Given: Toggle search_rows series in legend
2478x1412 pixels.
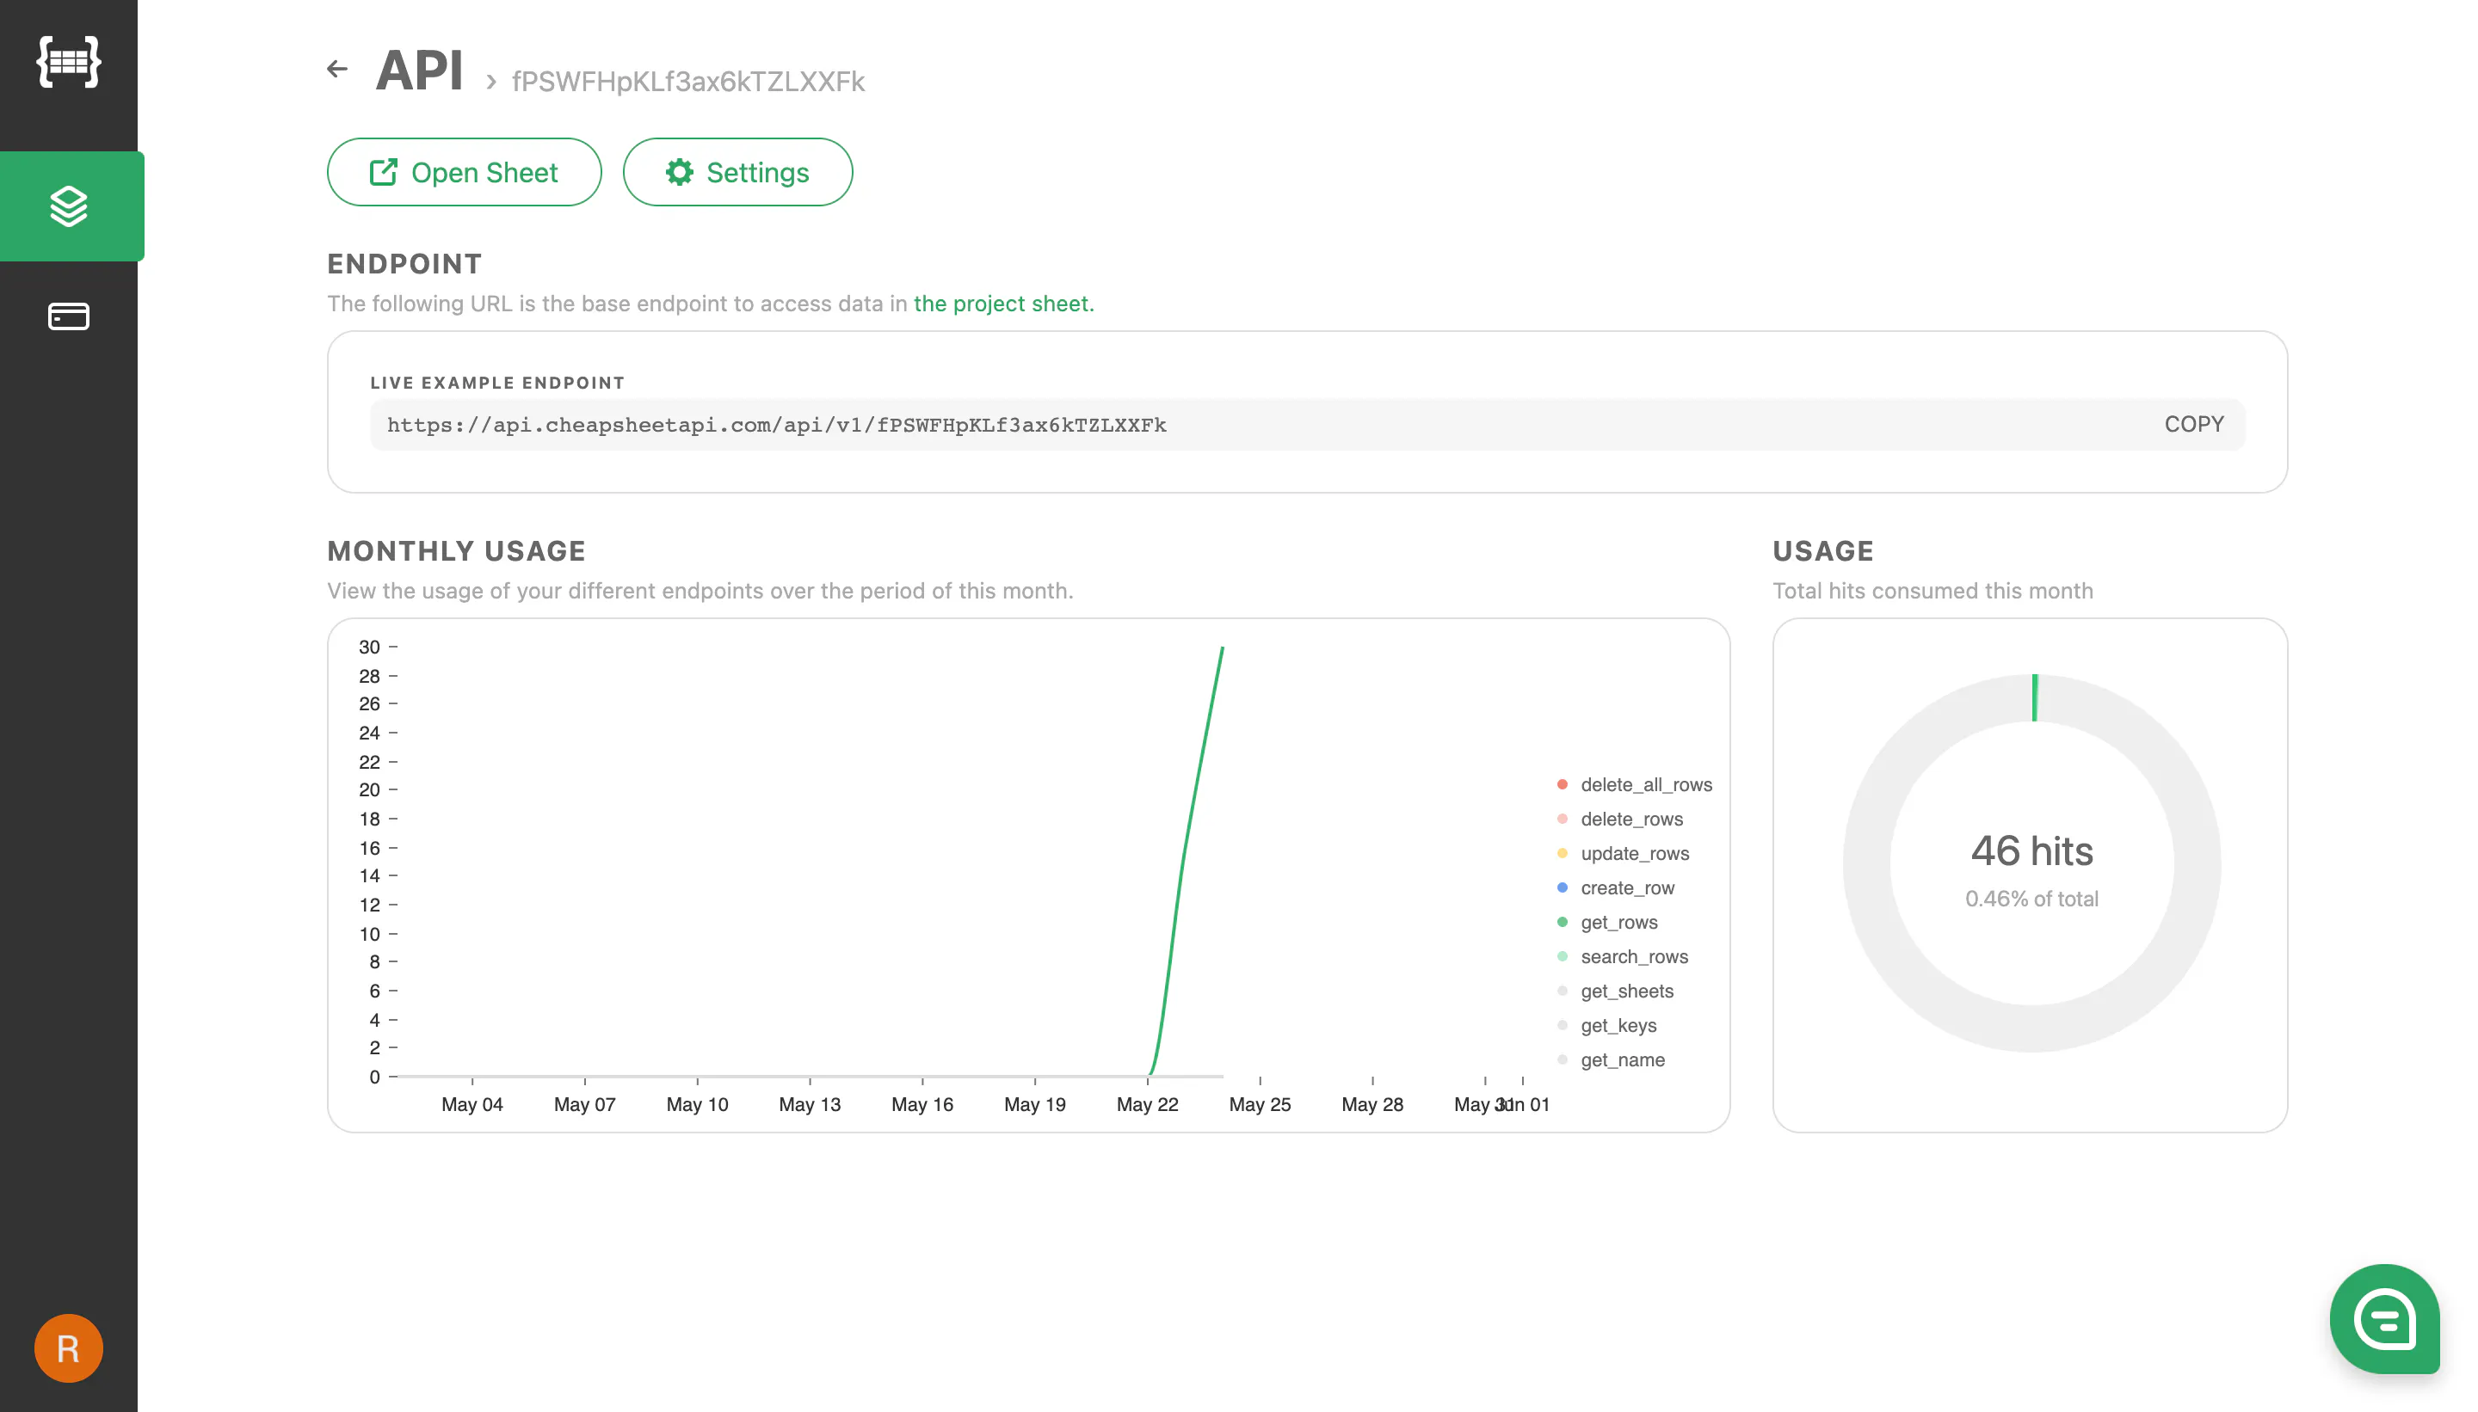Looking at the screenshot, I should click(1622, 957).
